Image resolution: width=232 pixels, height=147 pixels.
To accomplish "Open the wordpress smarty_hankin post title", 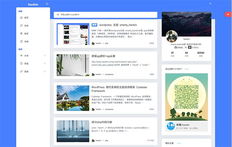I will (x=118, y=25).
